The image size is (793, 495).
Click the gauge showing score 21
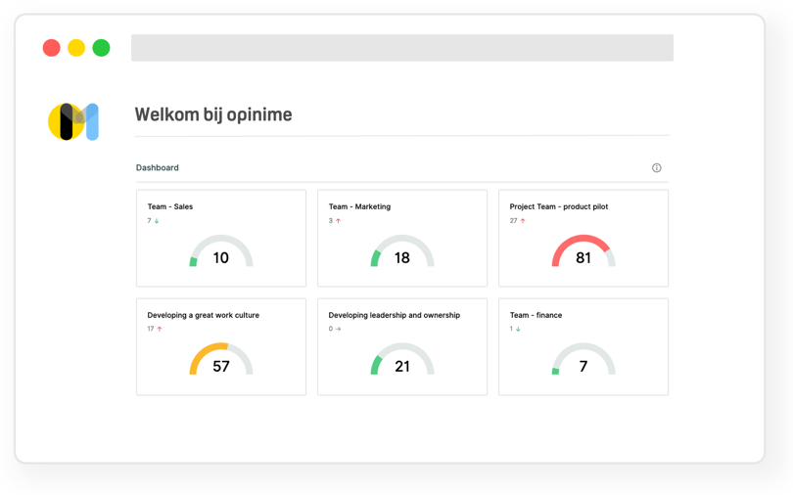401,360
